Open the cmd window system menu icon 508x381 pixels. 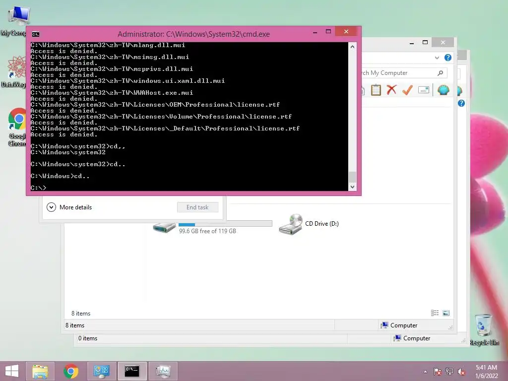36,34
